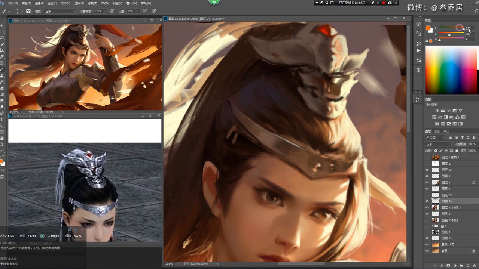Filter layers by type layers (T) icon
This screenshot has width=479, height=269.
[x=463, y=138]
